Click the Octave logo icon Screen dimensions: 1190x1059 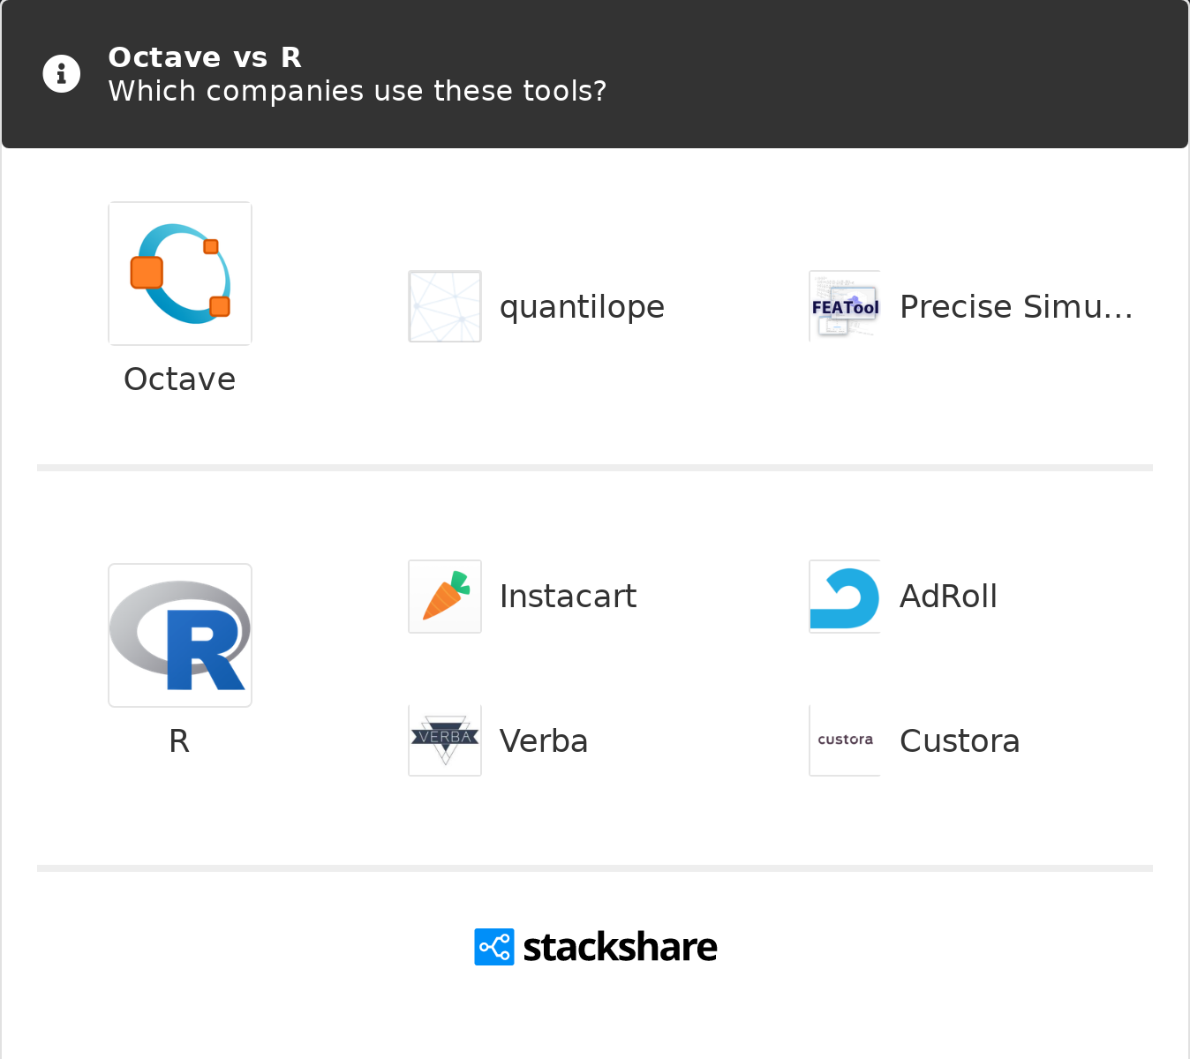tap(179, 273)
